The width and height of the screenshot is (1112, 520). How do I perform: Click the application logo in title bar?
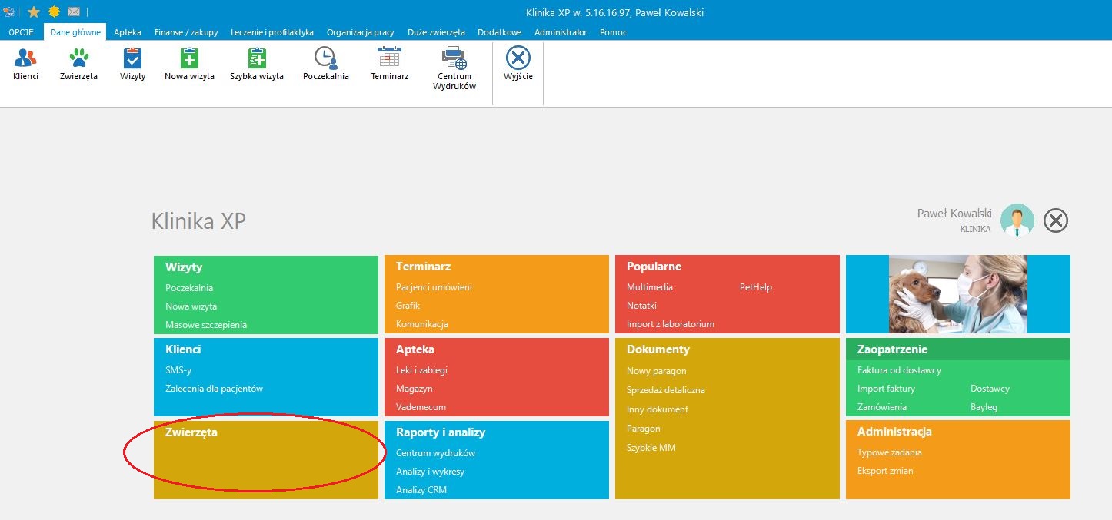pyautogui.click(x=10, y=12)
